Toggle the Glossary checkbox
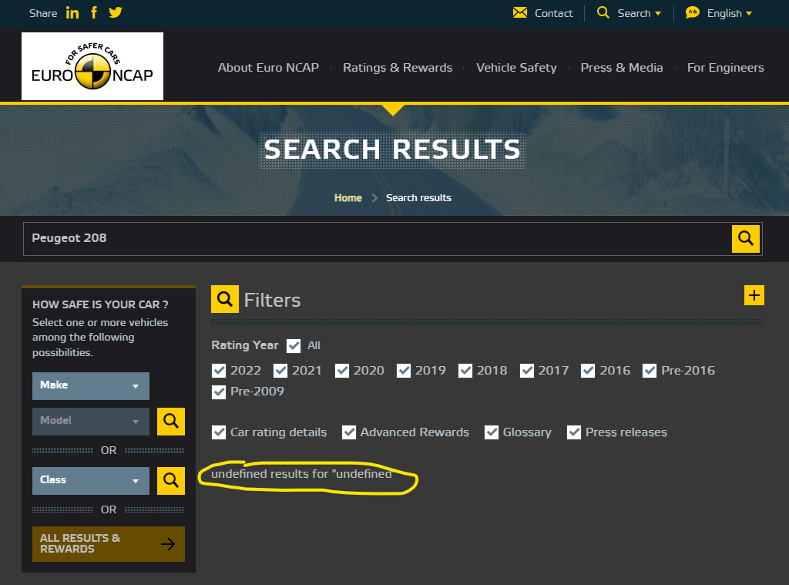789x585 pixels. (x=492, y=432)
